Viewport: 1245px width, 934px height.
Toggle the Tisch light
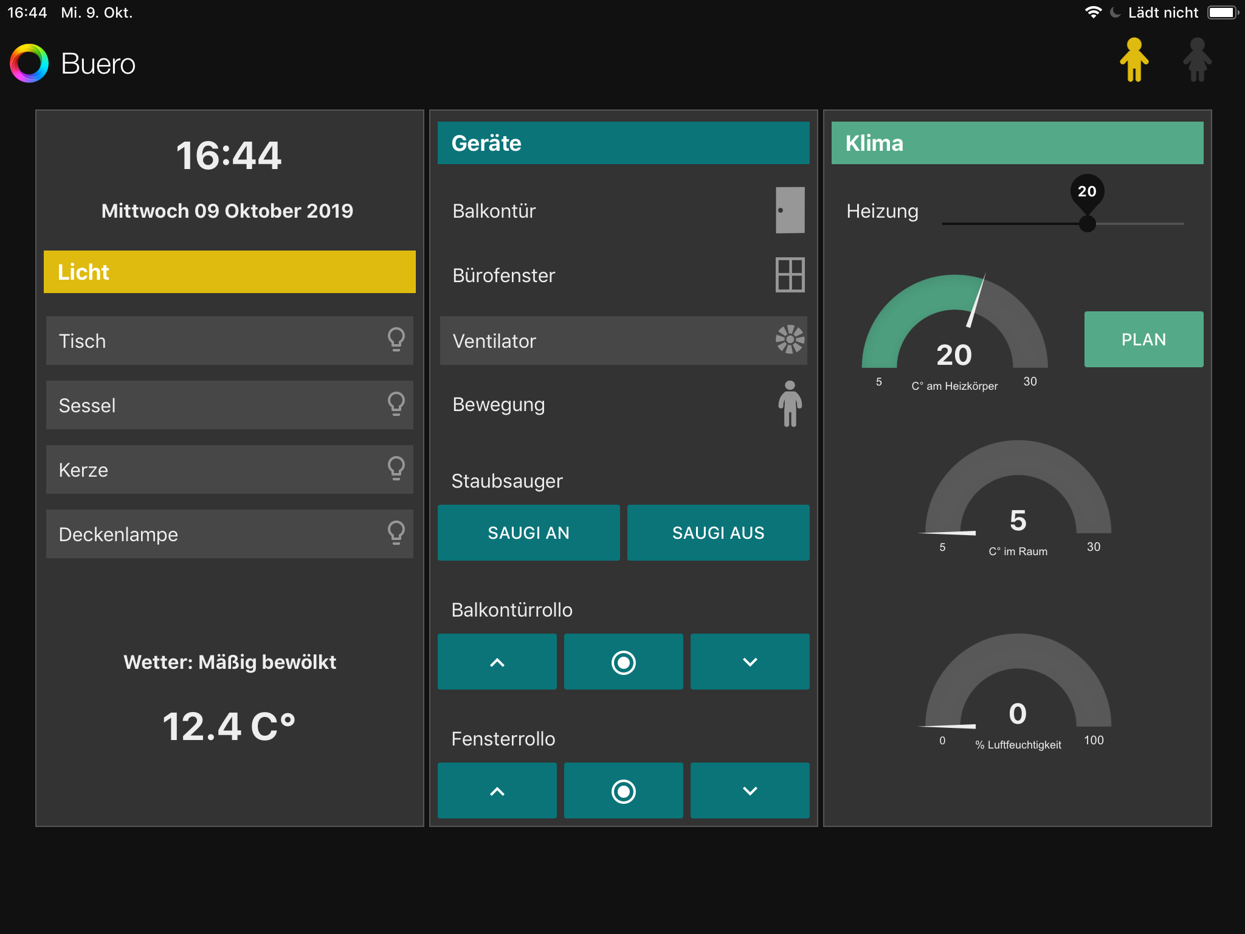tap(230, 341)
